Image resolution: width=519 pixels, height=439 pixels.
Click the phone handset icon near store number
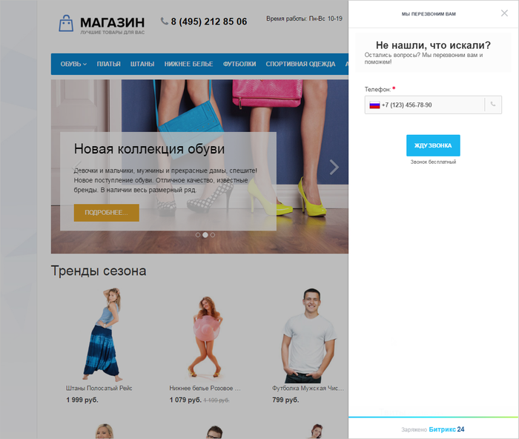coord(164,22)
